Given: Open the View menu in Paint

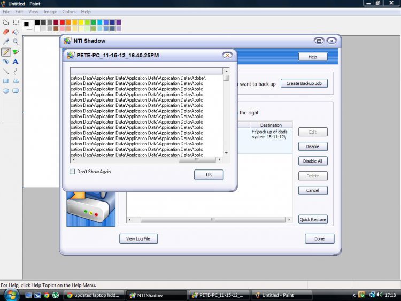Looking at the screenshot, I should [x=33, y=12].
